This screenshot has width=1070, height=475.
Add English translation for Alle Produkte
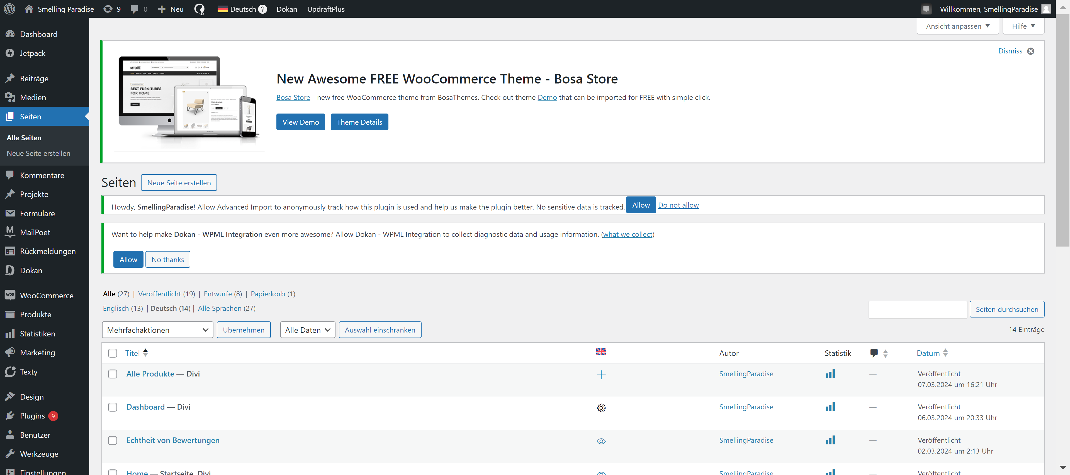pos(601,375)
